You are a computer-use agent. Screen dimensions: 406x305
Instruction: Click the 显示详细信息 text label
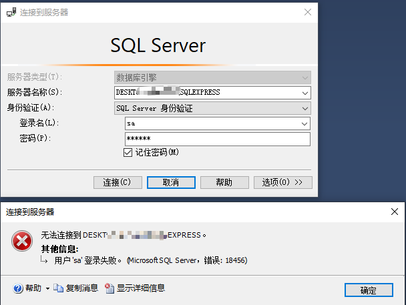[x=141, y=288]
